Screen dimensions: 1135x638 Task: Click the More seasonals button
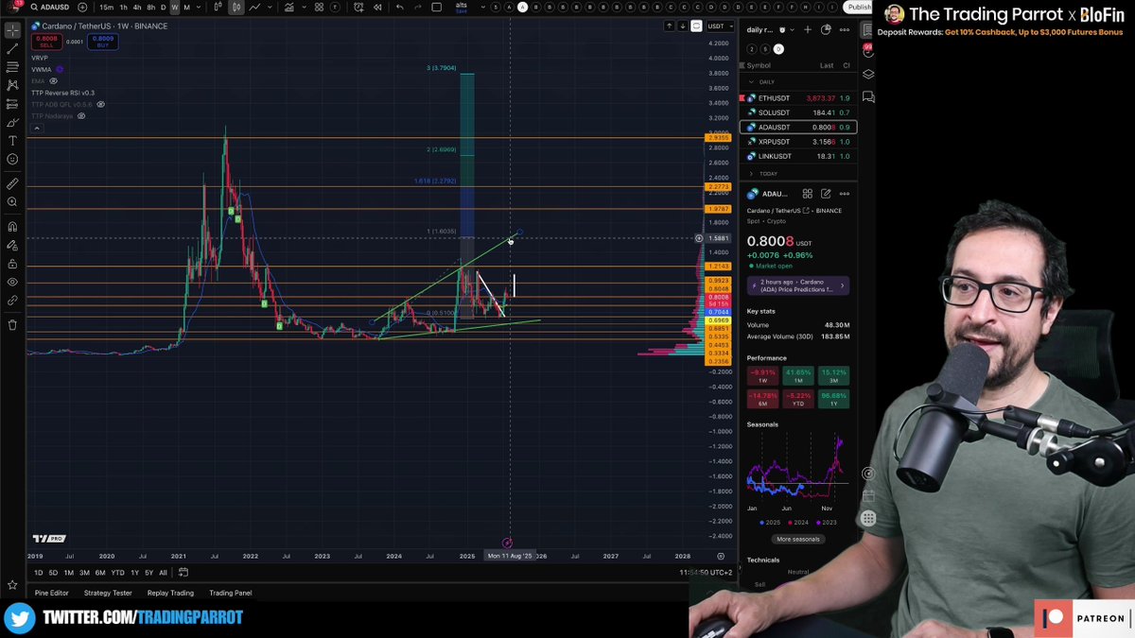coord(798,539)
